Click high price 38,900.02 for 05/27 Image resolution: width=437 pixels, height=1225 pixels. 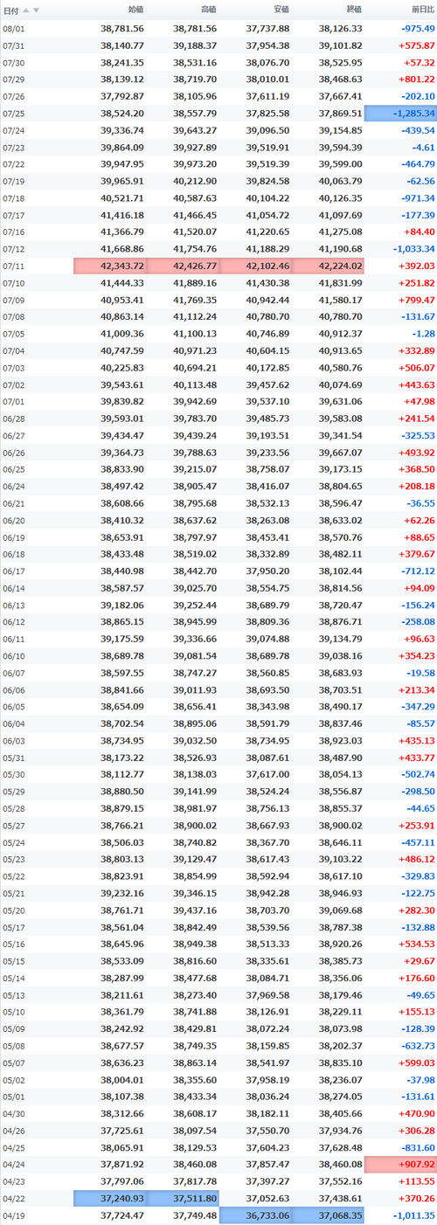(195, 827)
